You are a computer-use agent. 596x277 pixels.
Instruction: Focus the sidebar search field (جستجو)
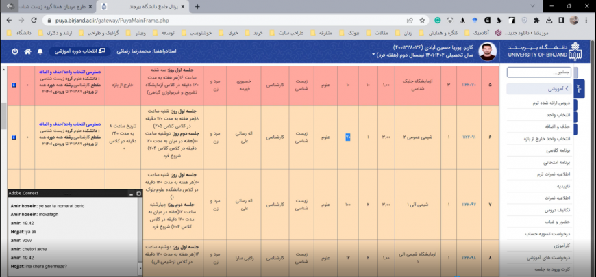539,72
